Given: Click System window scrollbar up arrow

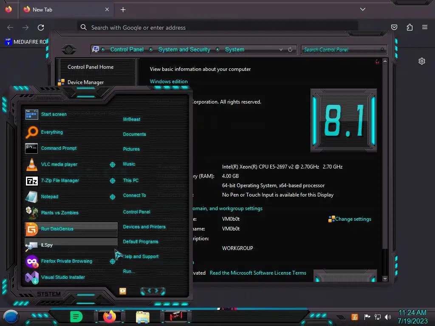Looking at the screenshot, I should (385, 61).
